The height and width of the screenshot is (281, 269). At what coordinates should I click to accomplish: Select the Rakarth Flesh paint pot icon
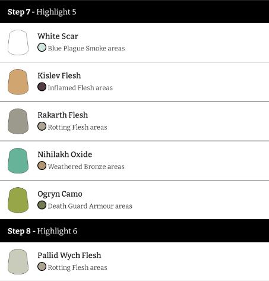(18, 121)
